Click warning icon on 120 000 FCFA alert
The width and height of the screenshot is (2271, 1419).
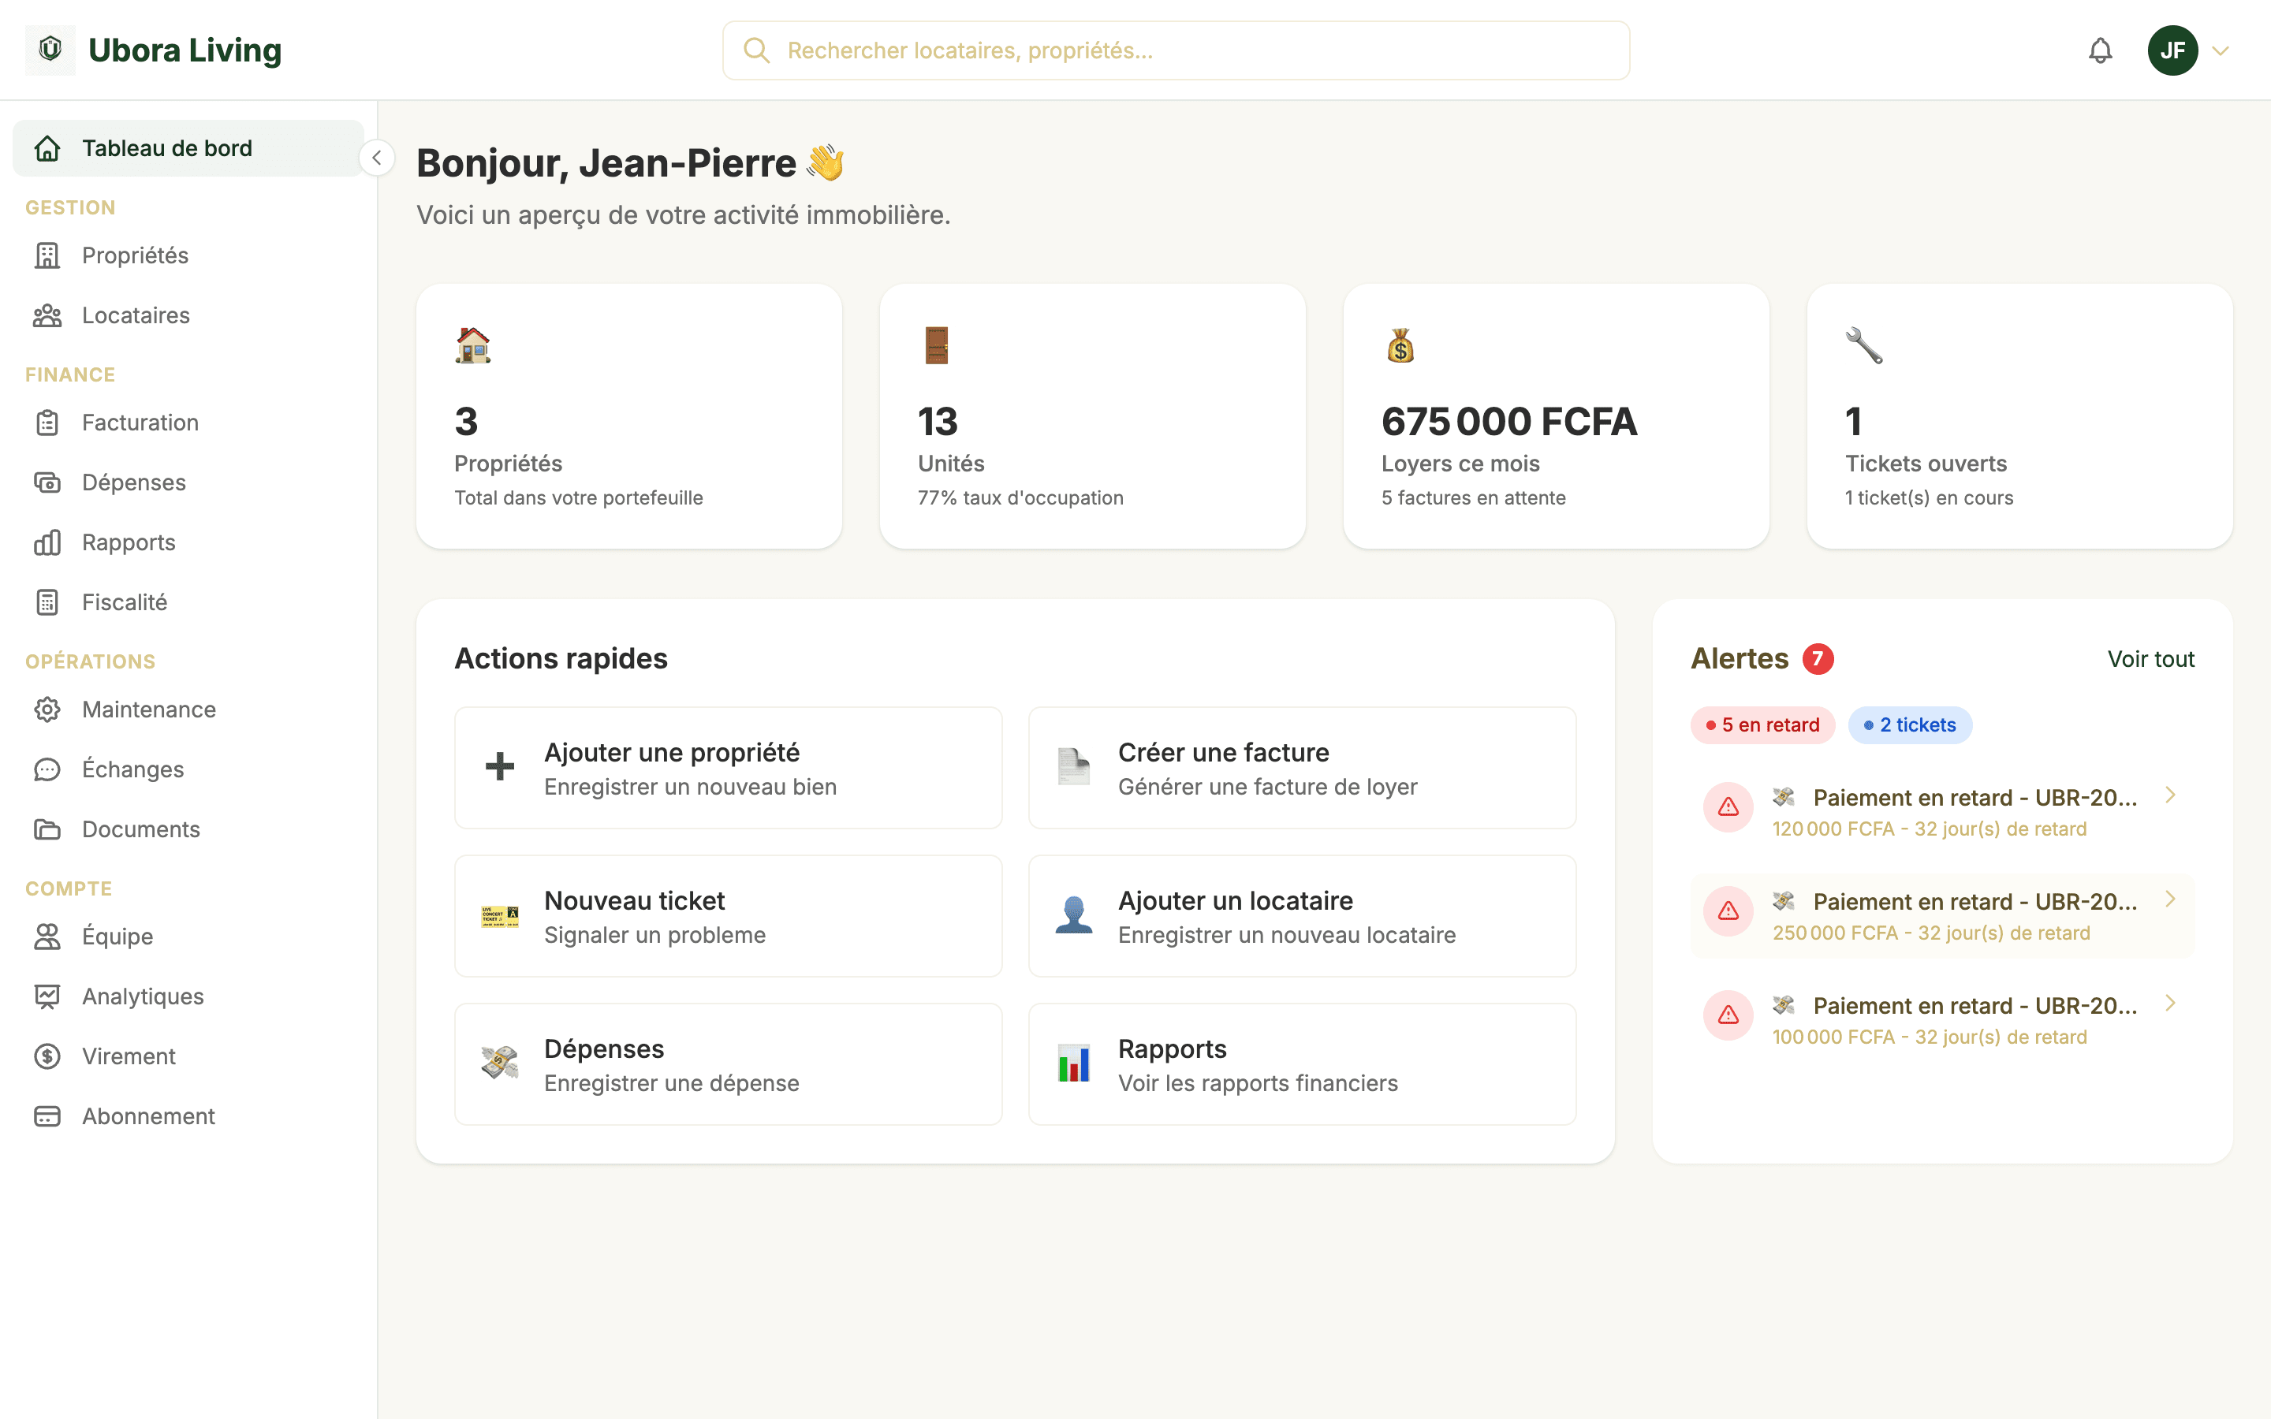point(1728,806)
